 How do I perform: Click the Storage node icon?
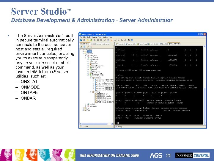click(91, 62)
